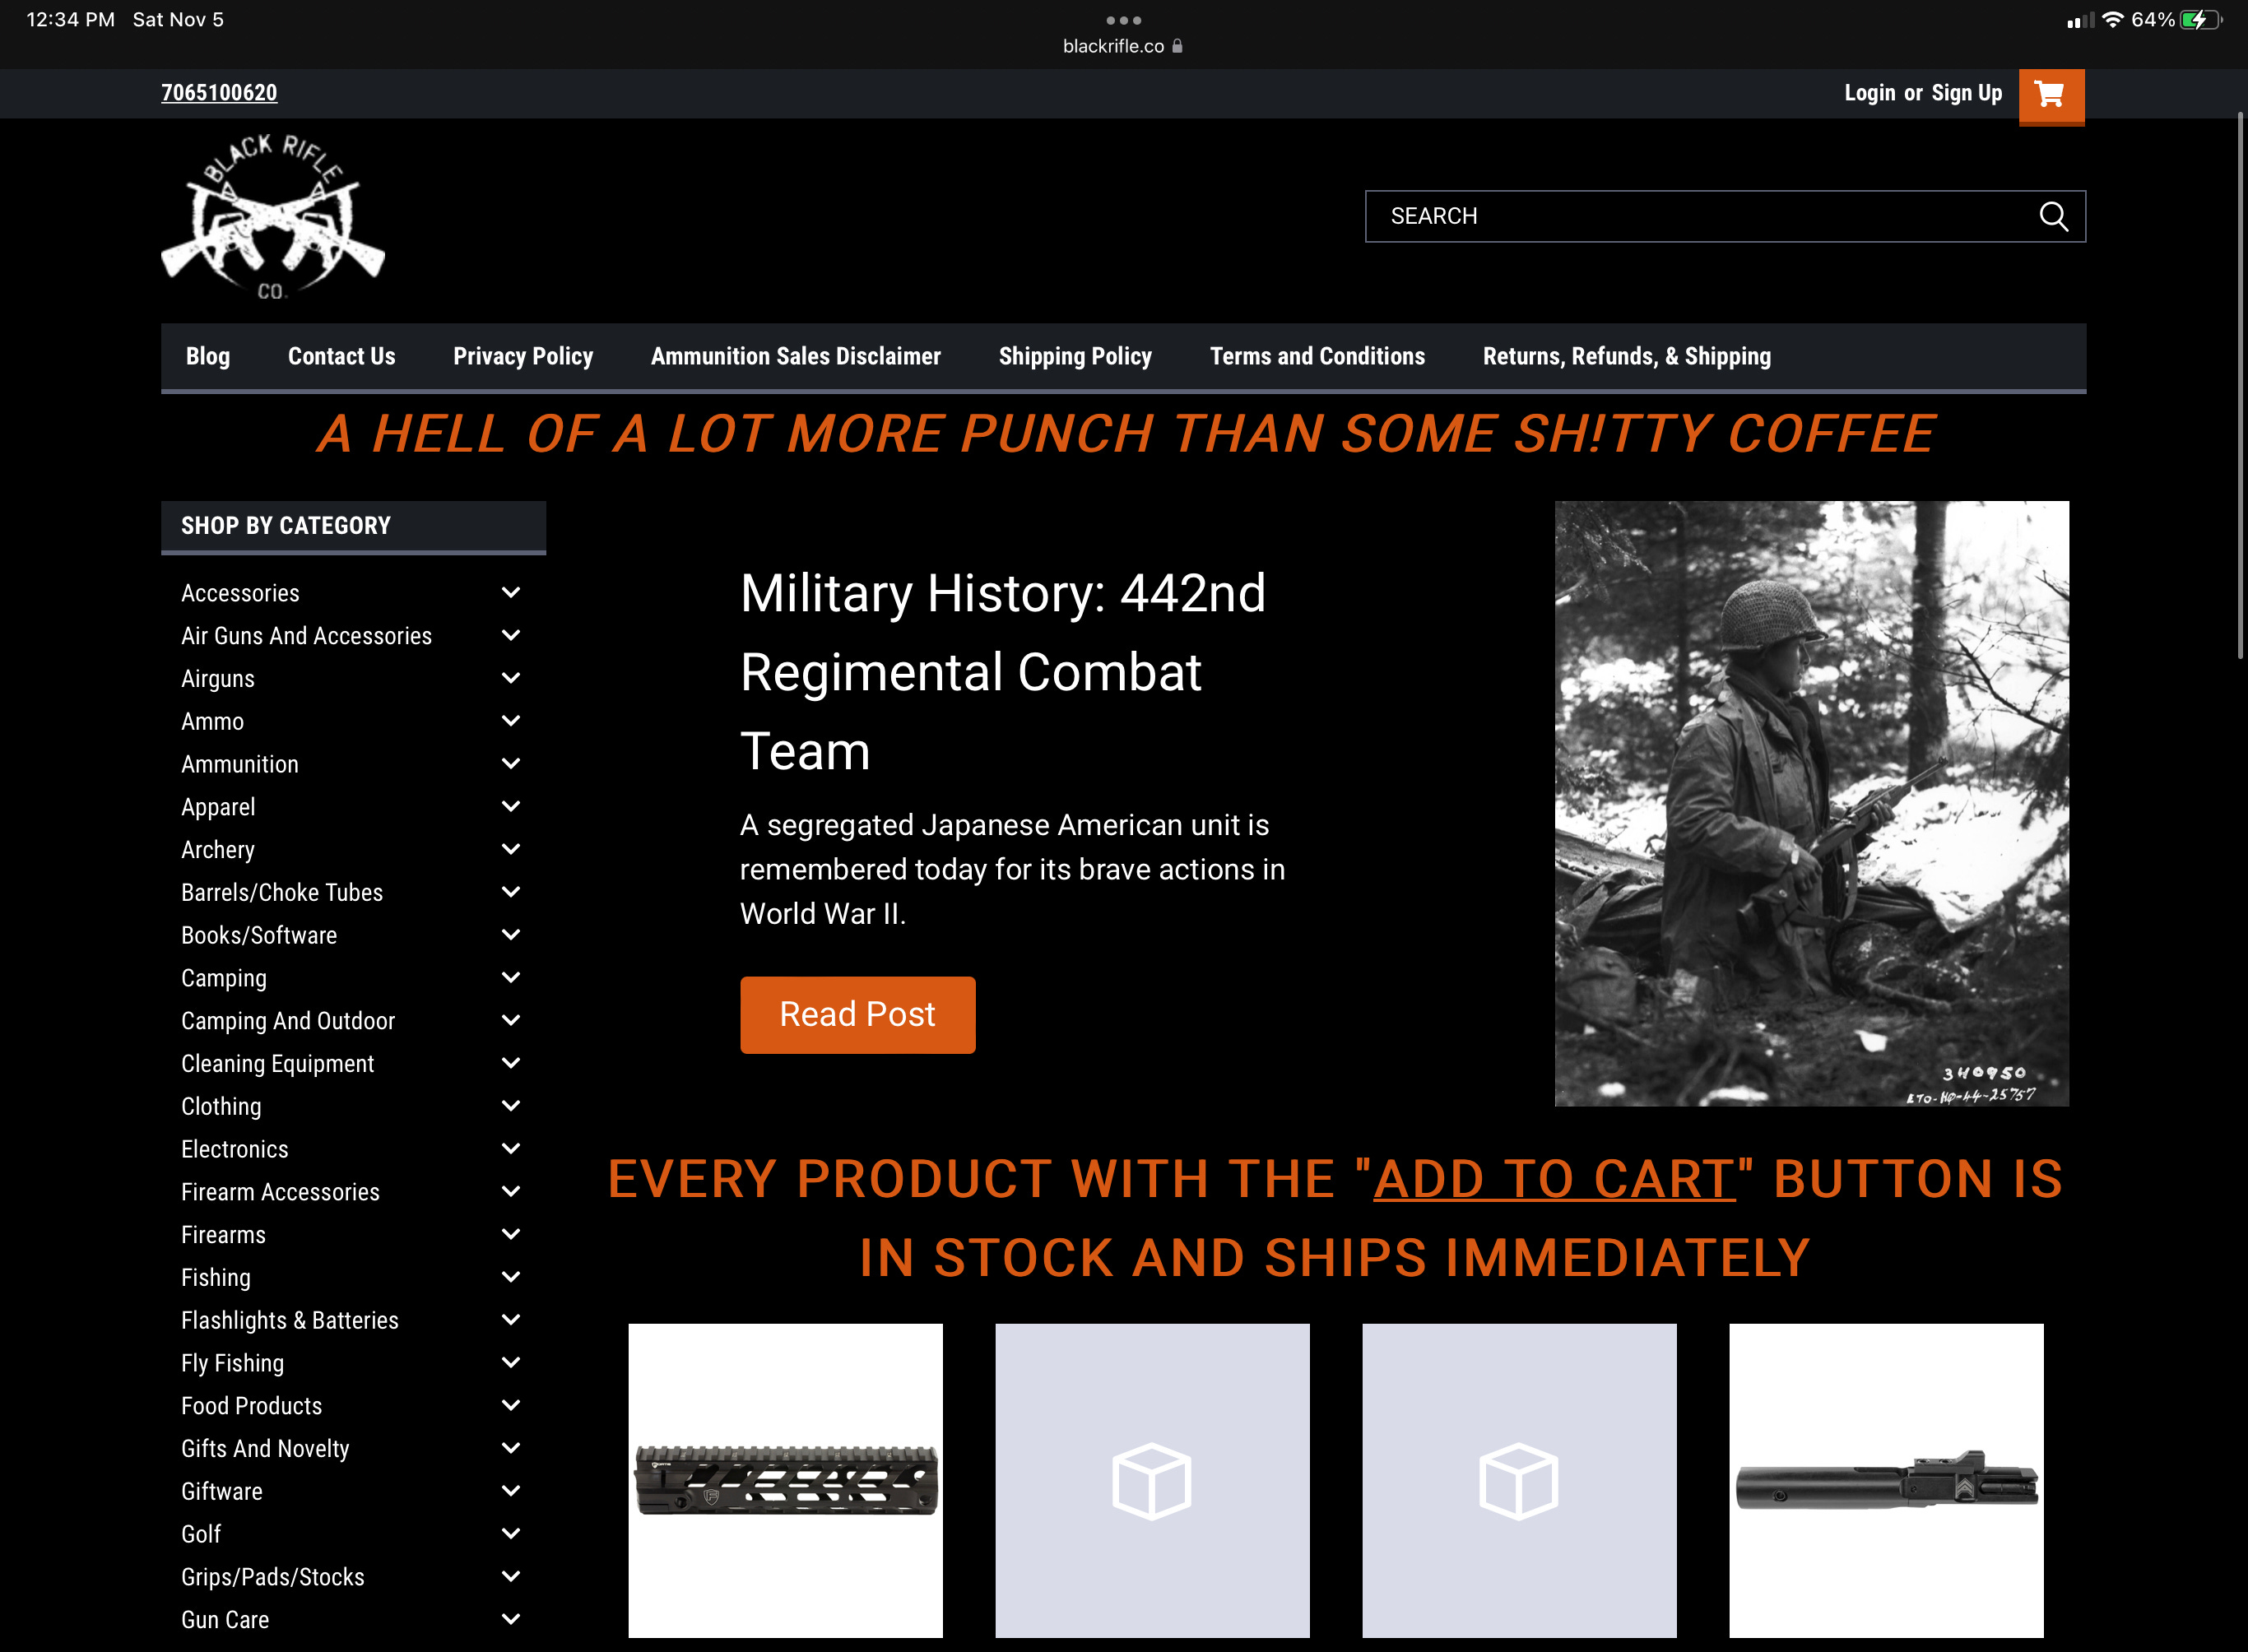
Task: Expand the Books/Software chevron
Action: (x=510, y=934)
